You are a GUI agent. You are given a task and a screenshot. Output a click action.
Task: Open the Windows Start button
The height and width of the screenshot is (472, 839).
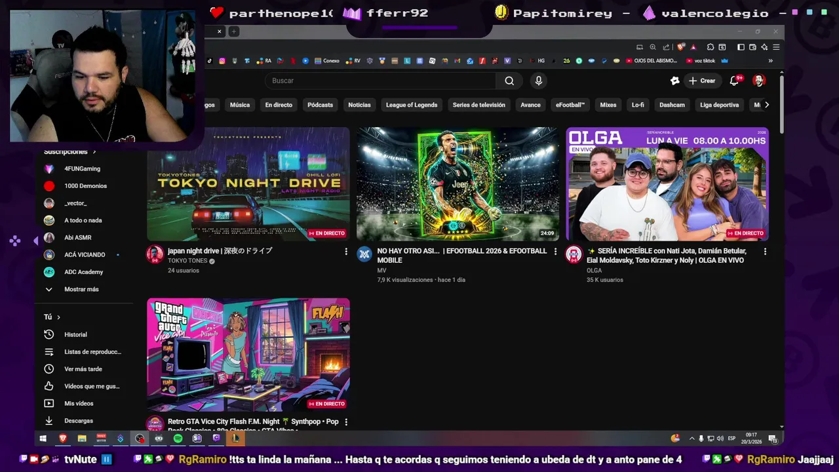[43, 439]
